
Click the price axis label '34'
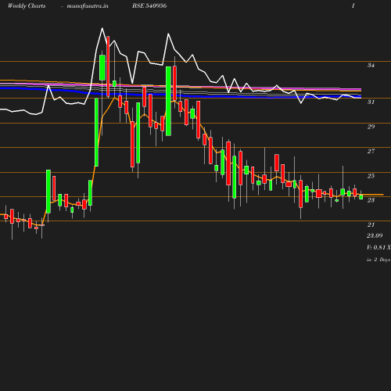point(371,65)
